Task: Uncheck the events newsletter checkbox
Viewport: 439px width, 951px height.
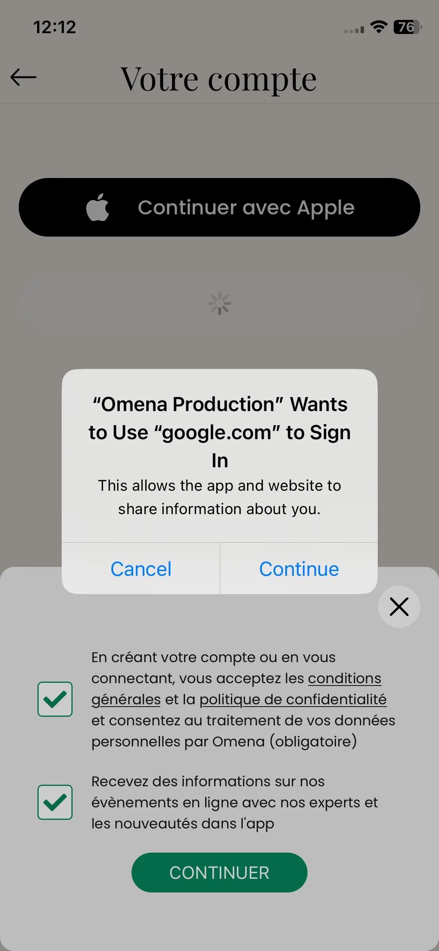Action: pos(55,802)
